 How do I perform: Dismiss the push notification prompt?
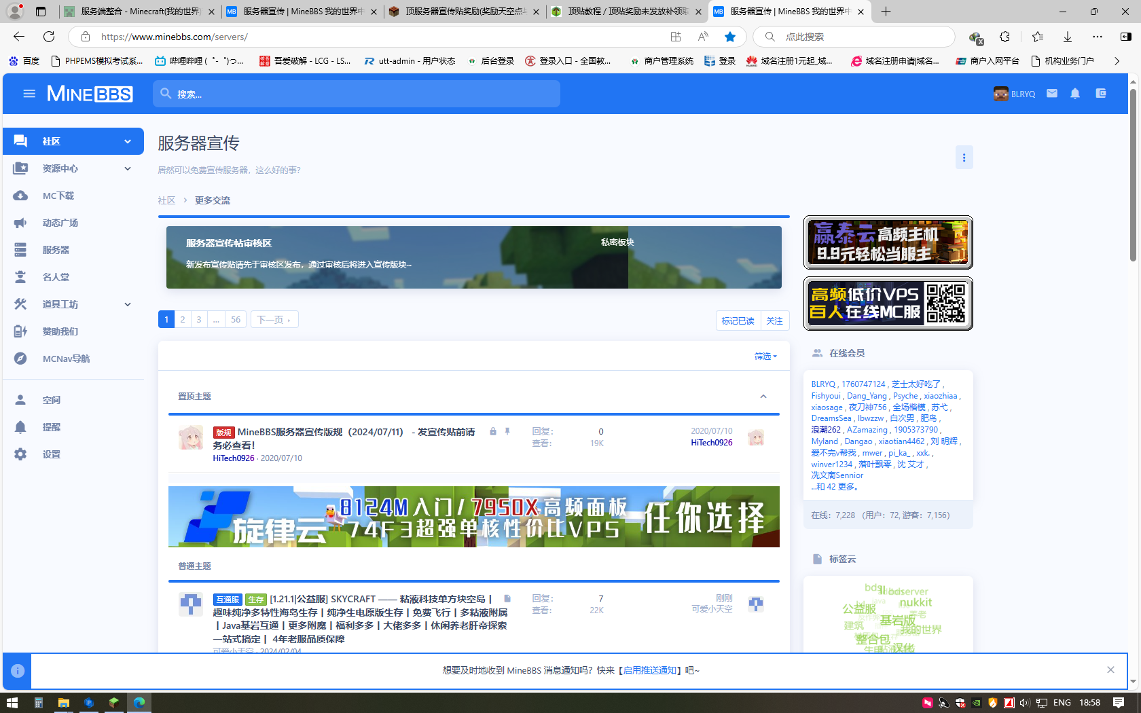(x=1110, y=670)
